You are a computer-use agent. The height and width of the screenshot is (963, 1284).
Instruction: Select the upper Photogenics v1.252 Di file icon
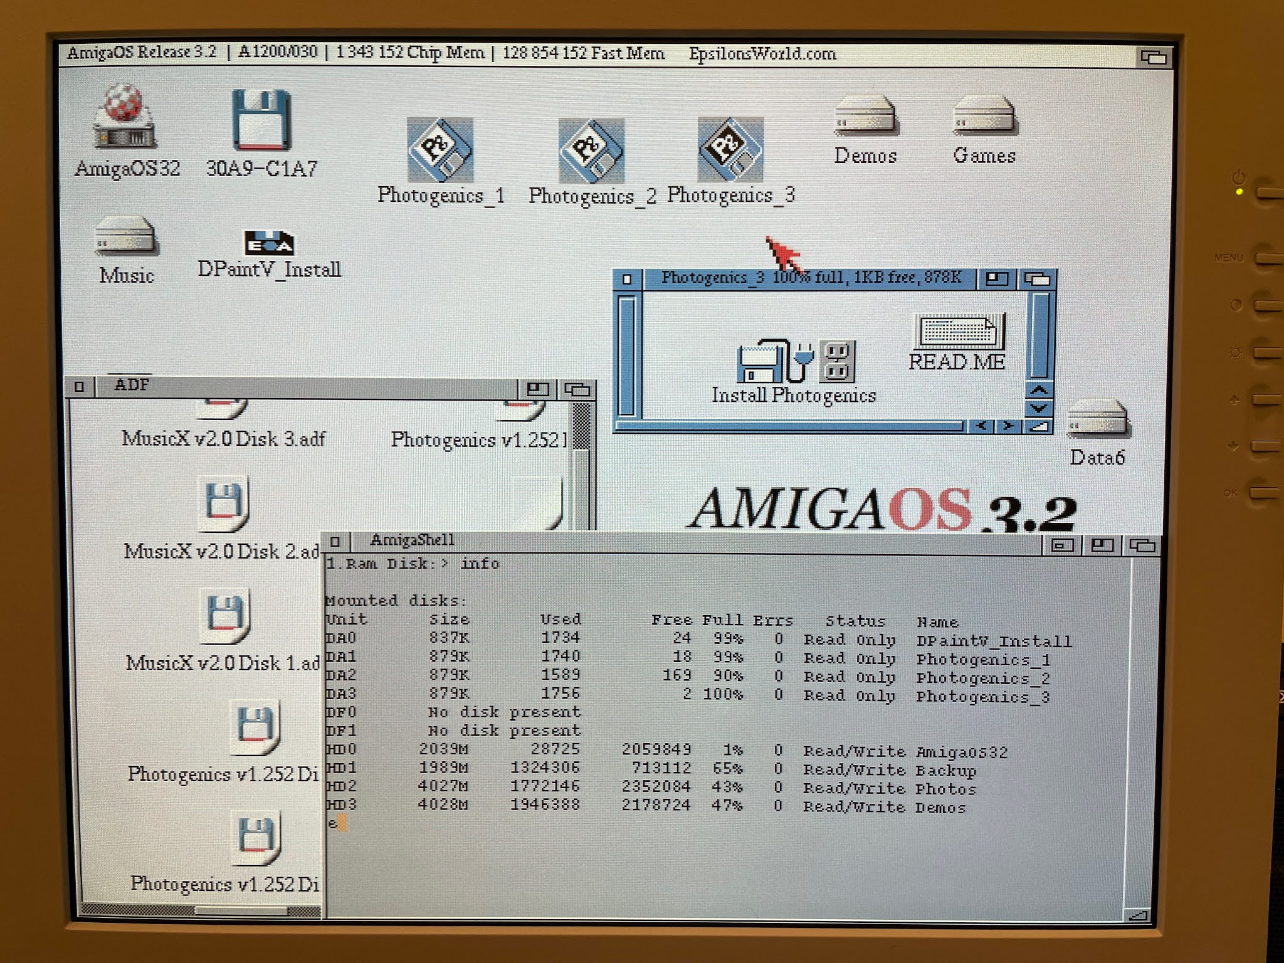pos(255,727)
